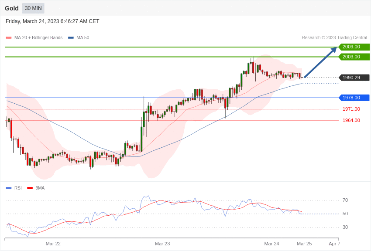Click the Mar 22 date axis label
The image size is (371, 251).
(x=53, y=244)
